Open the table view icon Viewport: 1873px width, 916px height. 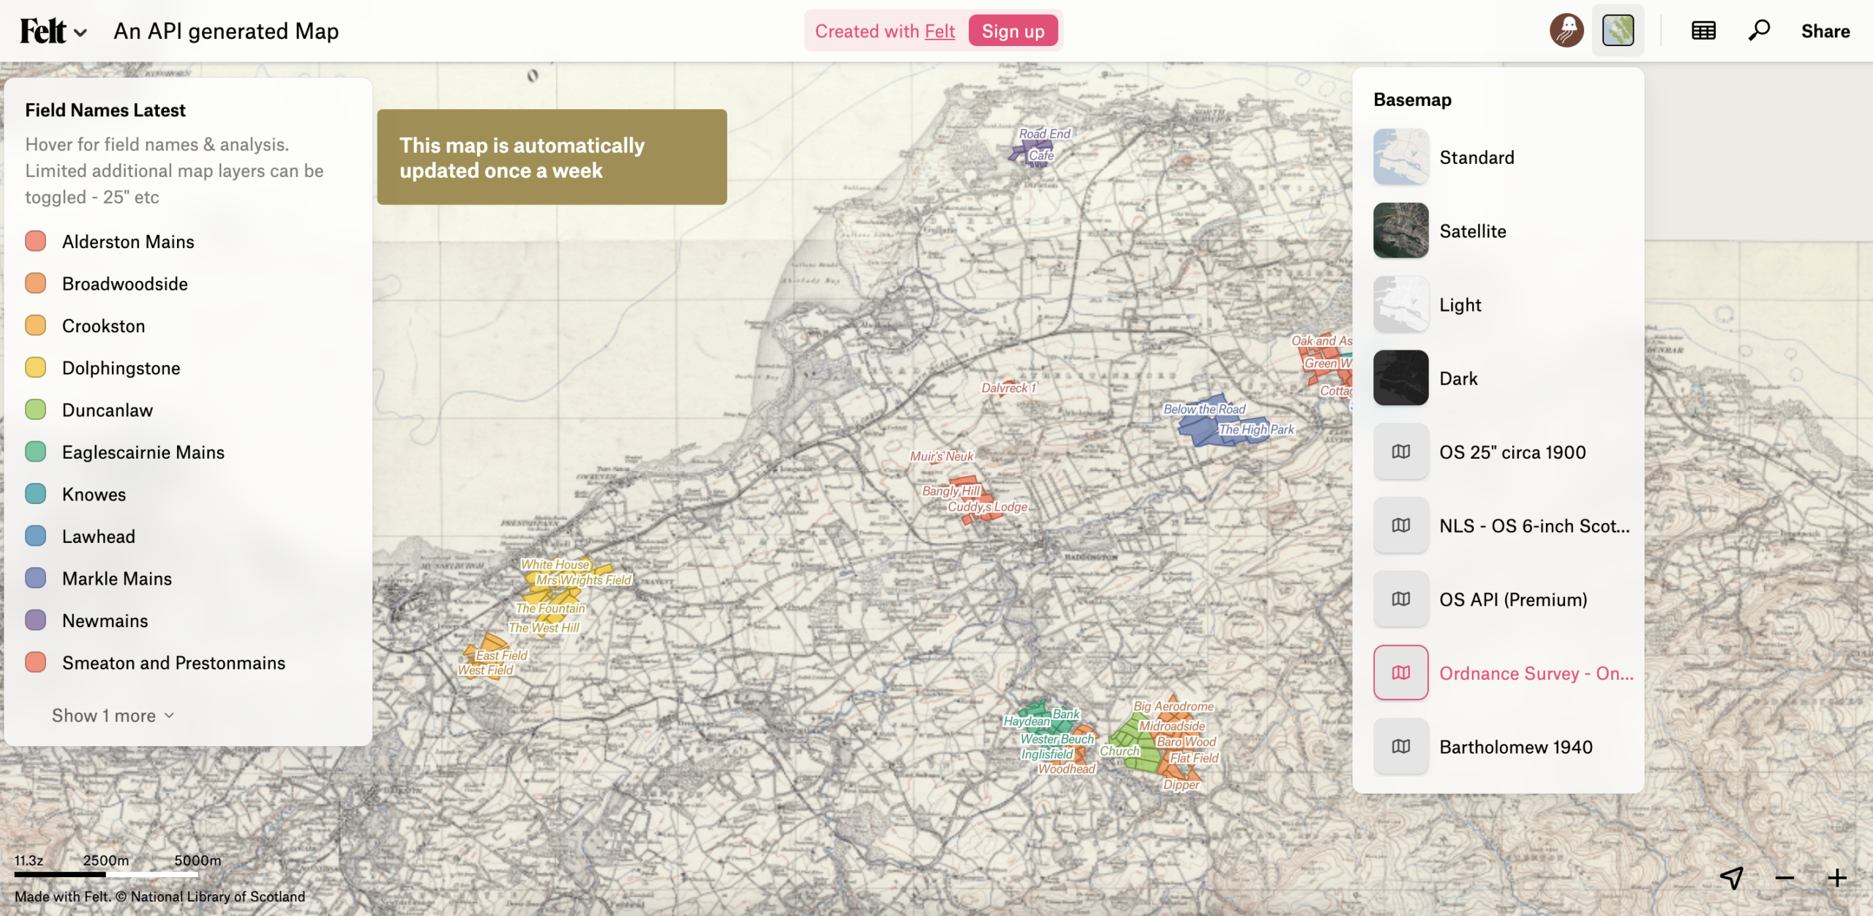pyautogui.click(x=1703, y=31)
